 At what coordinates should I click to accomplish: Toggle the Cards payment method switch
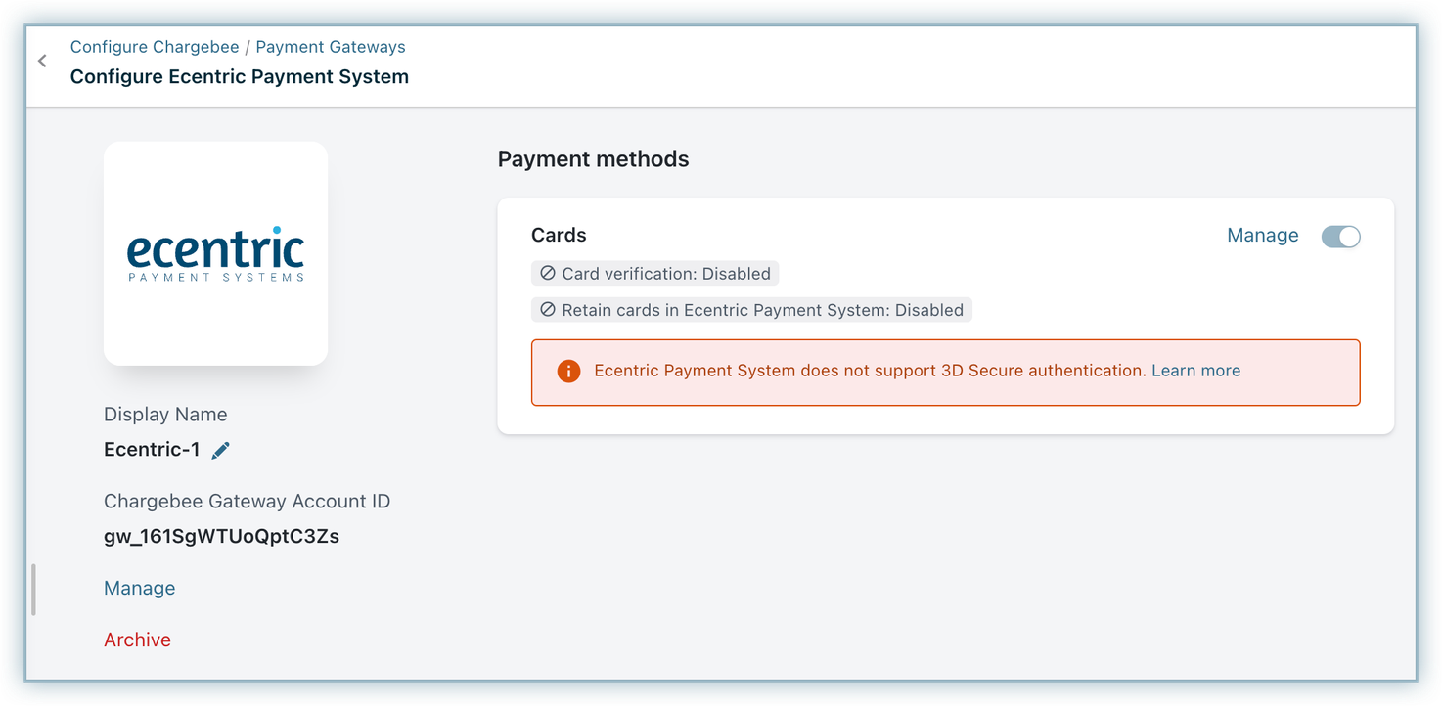pyautogui.click(x=1340, y=237)
